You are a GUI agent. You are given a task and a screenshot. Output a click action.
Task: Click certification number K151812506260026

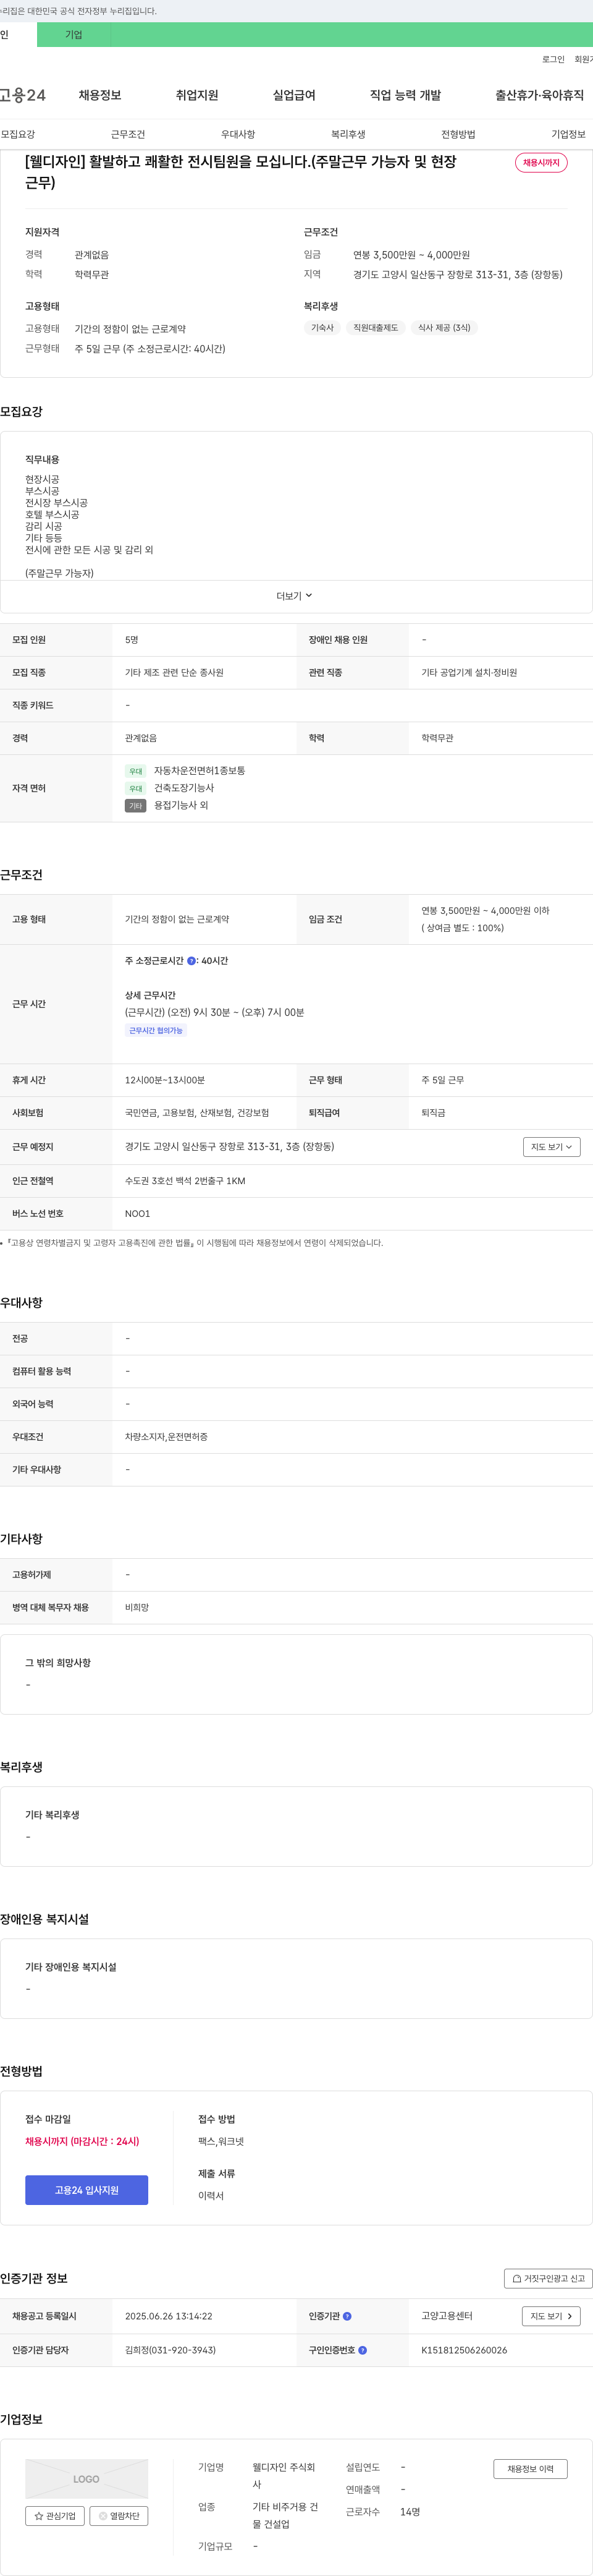(465, 2350)
